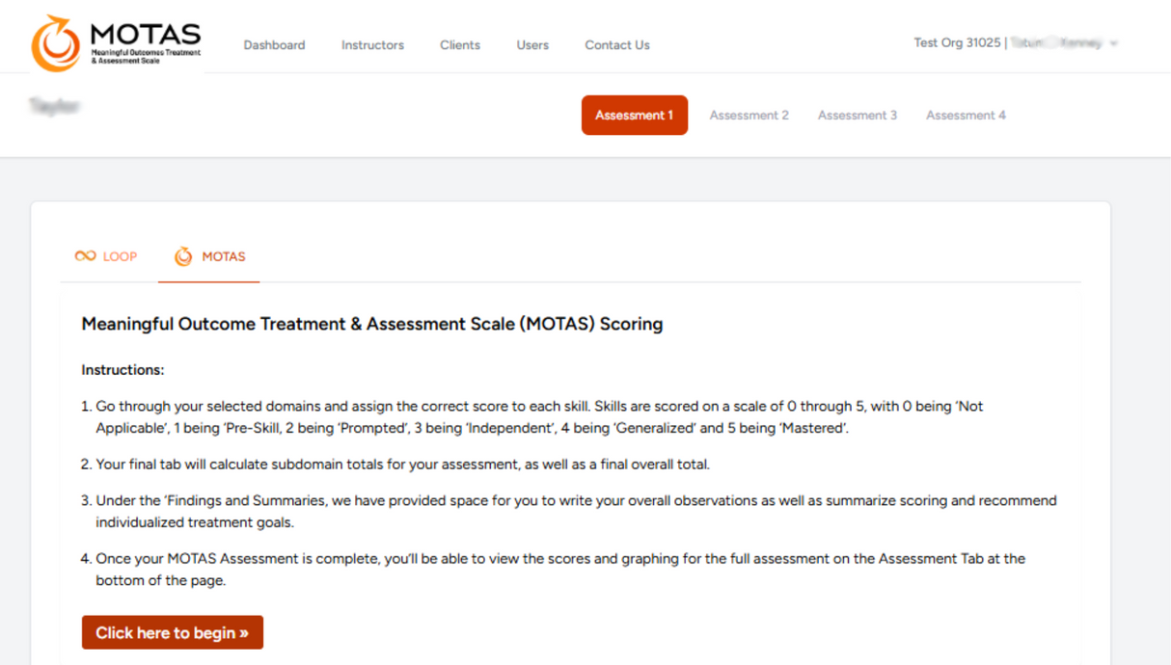Click the orange MOTAS swirl logo in header
Screen dimensions: 1171x665
point(56,44)
